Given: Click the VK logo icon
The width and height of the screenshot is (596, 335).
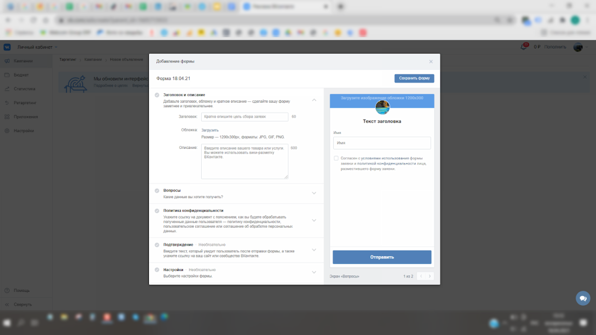Looking at the screenshot, I should [7, 47].
